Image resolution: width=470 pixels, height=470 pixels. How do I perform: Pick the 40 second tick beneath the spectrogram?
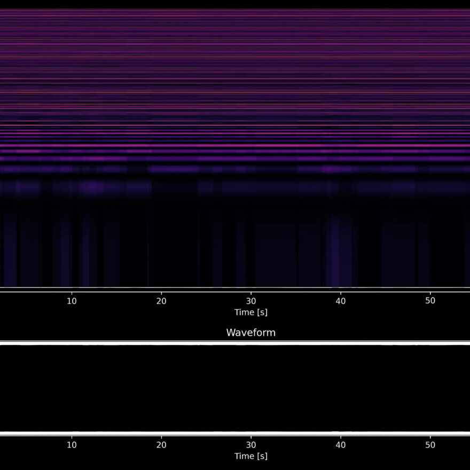tap(341, 301)
